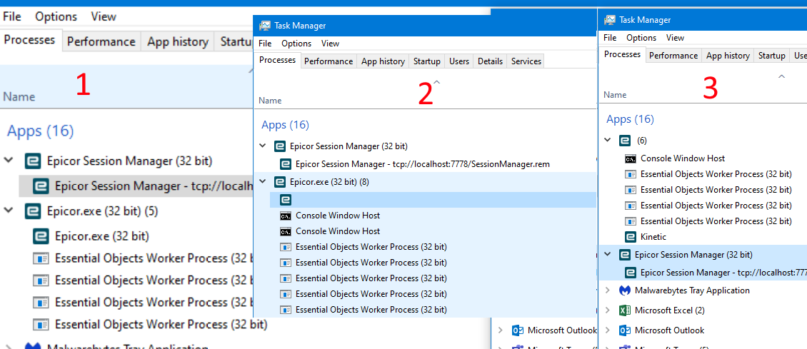The width and height of the screenshot is (807, 349).
Task: Open View menu in right Task Manager window
Action: click(676, 38)
